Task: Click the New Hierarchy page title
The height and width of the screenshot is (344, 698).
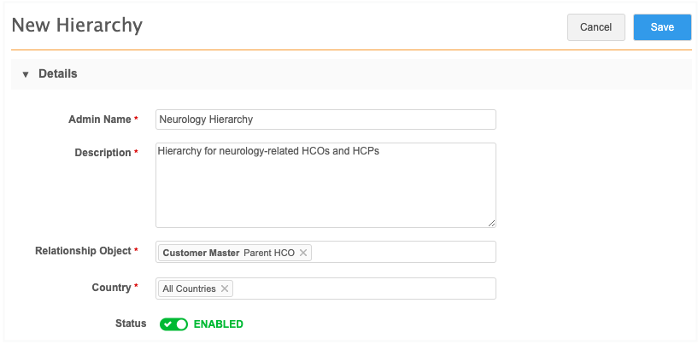Action: (77, 26)
